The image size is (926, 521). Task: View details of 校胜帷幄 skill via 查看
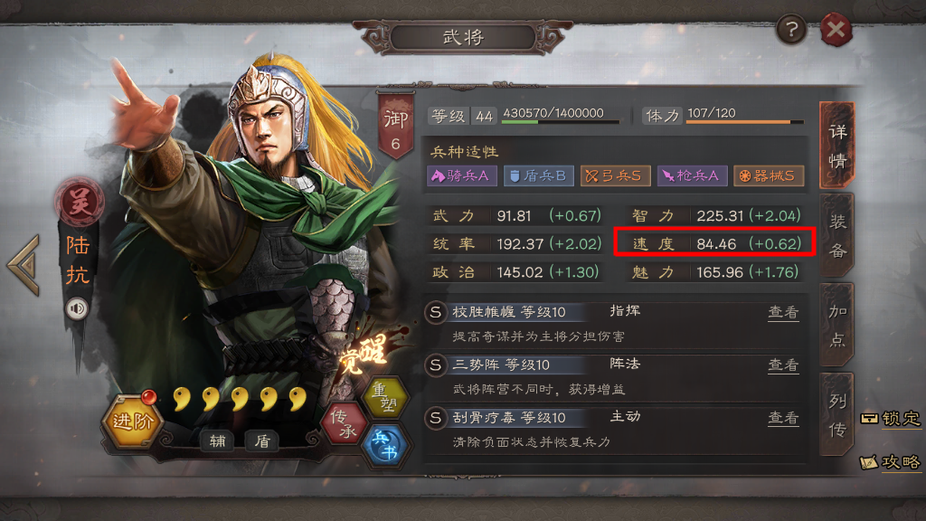pyautogui.click(x=783, y=312)
